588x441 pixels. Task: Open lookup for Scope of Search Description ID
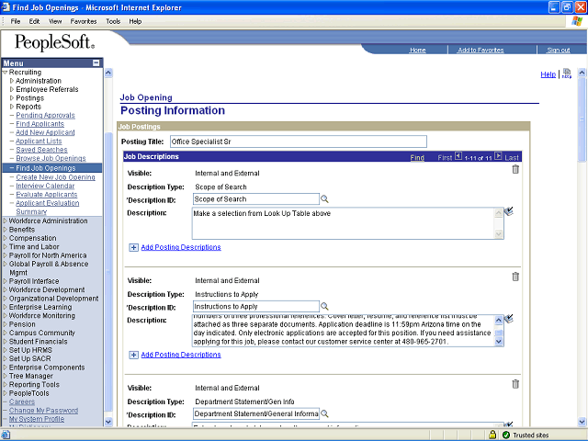point(324,199)
